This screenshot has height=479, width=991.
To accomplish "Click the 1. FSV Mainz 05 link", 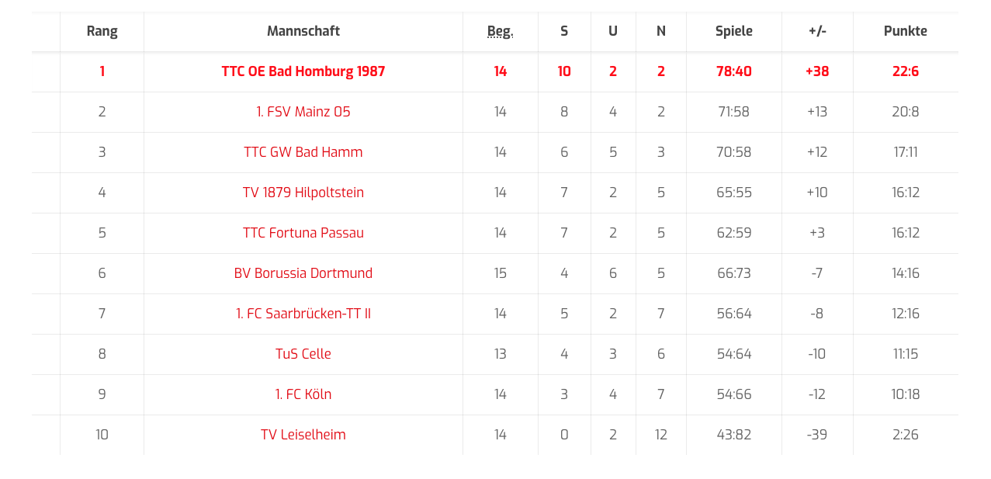I will click(303, 112).
